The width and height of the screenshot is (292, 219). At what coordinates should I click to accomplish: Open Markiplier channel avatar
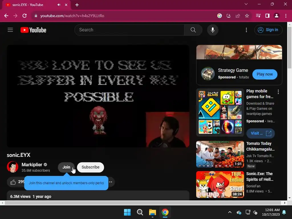[x=13, y=167]
